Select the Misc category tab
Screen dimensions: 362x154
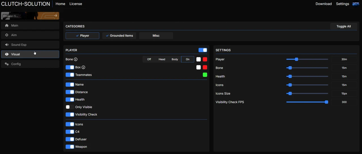click(x=156, y=36)
